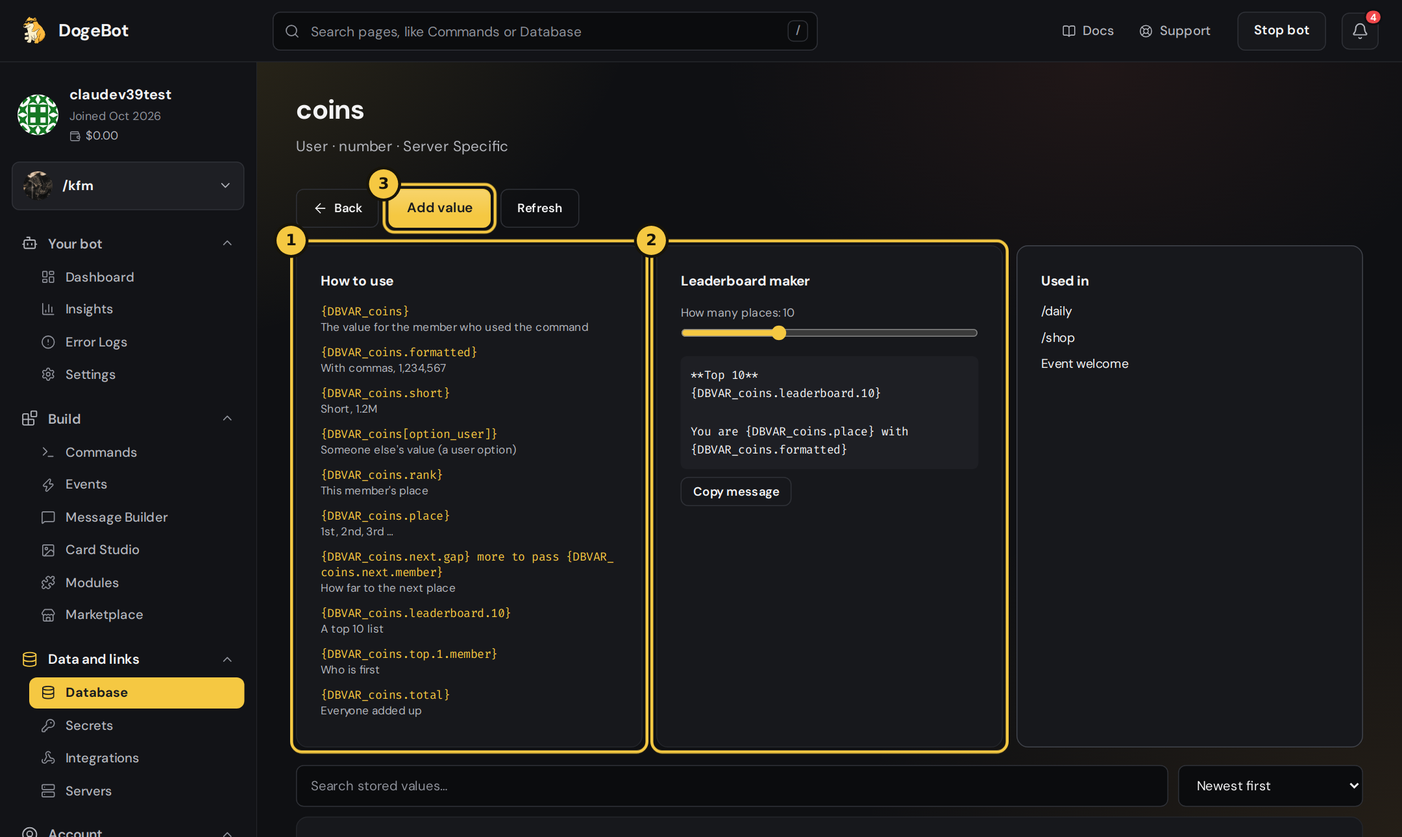Click the Integrations webhook icon
Image resolution: width=1402 pixels, height=837 pixels.
pos(48,758)
